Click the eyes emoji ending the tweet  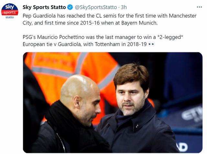click(x=151, y=44)
